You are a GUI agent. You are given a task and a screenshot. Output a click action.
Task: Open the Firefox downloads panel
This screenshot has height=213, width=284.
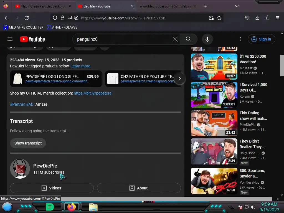(x=257, y=18)
